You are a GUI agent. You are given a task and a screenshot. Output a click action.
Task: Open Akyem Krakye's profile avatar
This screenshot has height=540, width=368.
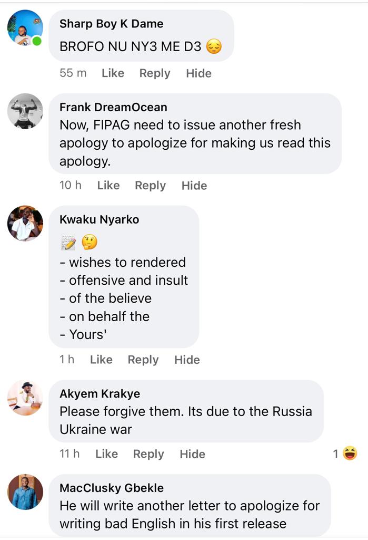[25, 398]
